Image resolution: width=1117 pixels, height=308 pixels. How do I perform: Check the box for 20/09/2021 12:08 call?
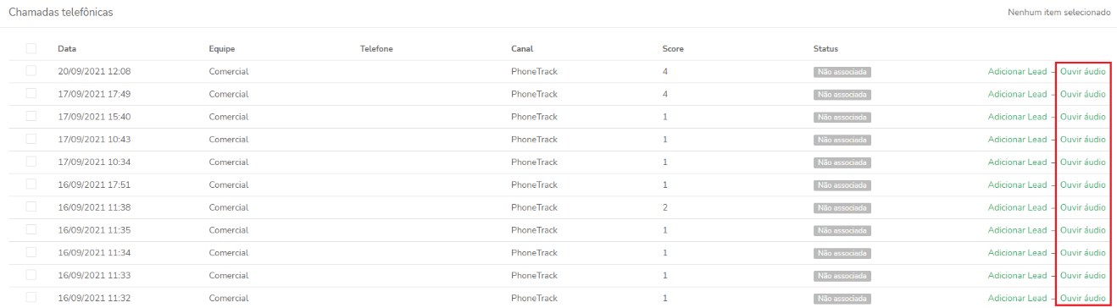(31, 71)
